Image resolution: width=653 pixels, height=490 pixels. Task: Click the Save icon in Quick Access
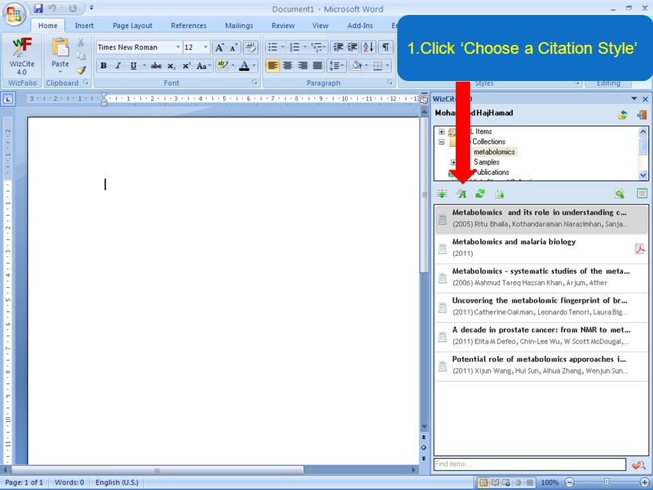[x=38, y=8]
